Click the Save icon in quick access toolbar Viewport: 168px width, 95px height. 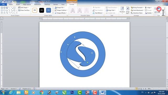[4, 1]
